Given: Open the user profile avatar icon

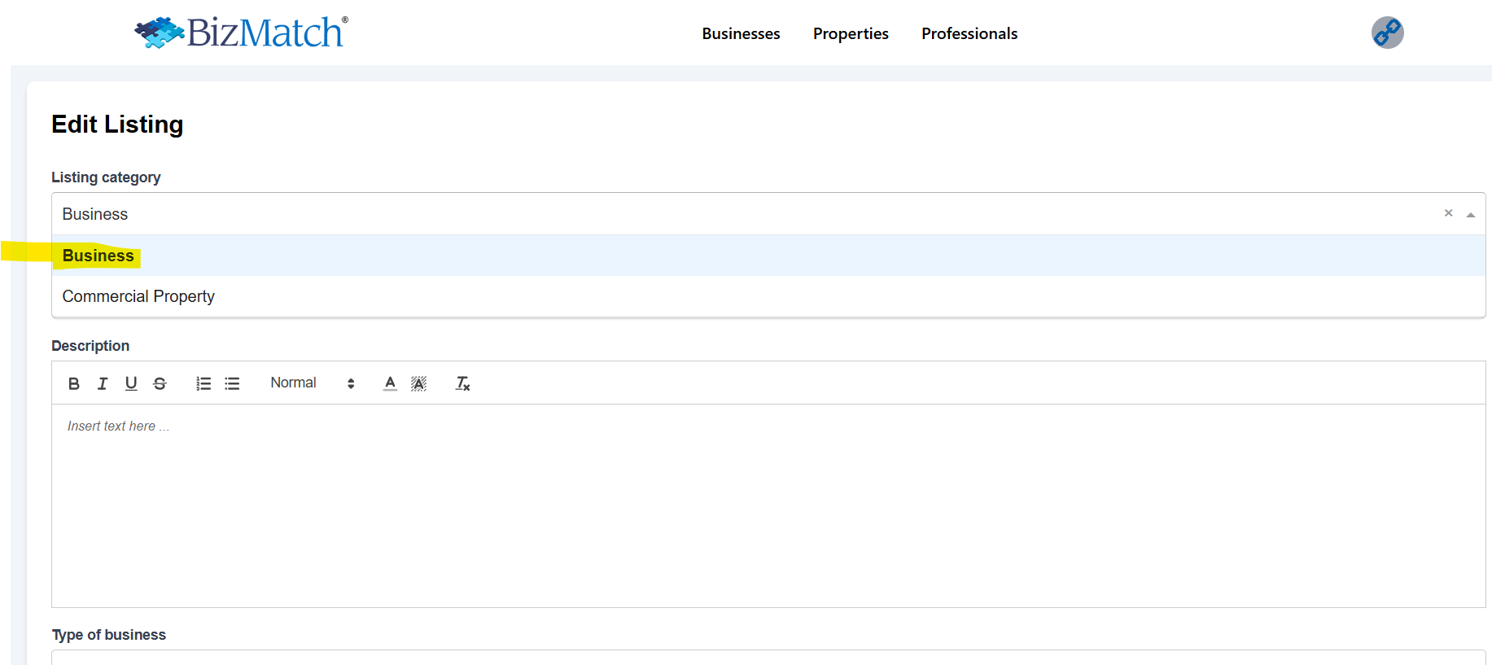Looking at the screenshot, I should (1387, 33).
